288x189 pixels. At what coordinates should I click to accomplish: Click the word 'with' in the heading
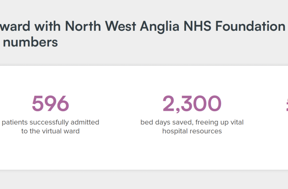(x=47, y=26)
